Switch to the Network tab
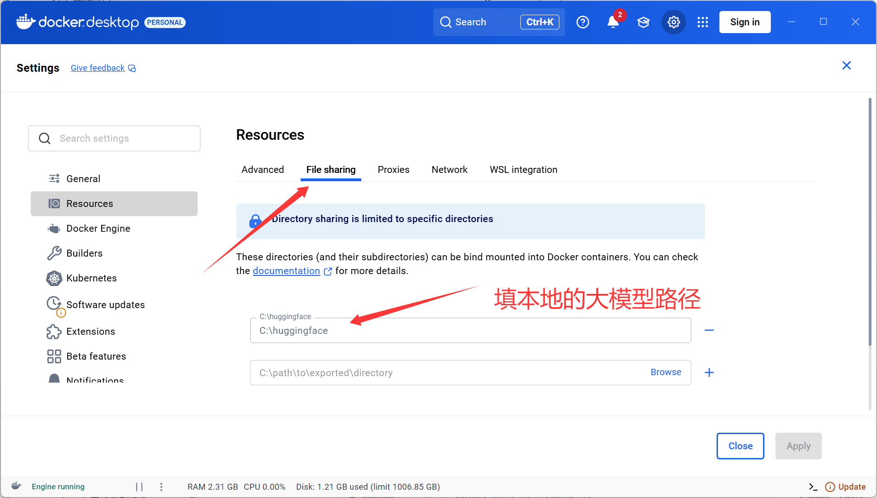Screen dimensions: 877x498 [450, 170]
